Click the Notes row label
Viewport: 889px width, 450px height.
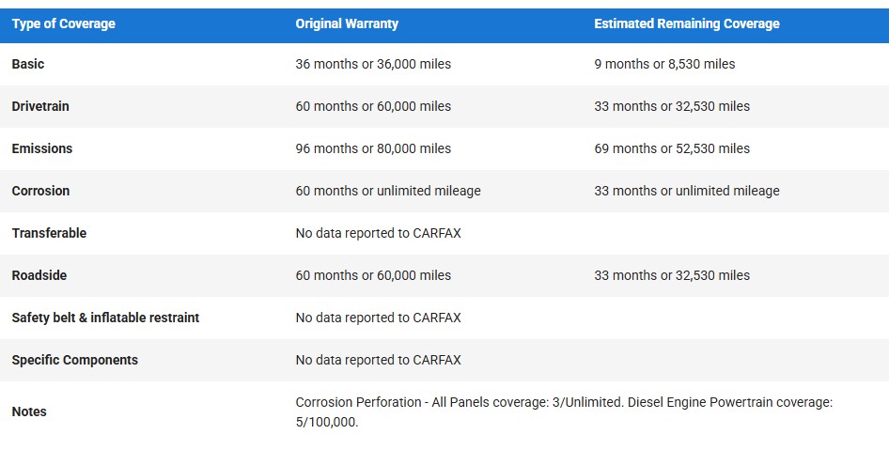coord(29,411)
